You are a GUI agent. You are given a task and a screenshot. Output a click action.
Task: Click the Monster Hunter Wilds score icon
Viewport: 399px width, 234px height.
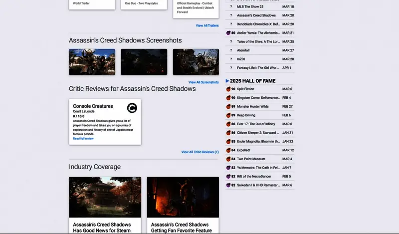click(x=228, y=106)
